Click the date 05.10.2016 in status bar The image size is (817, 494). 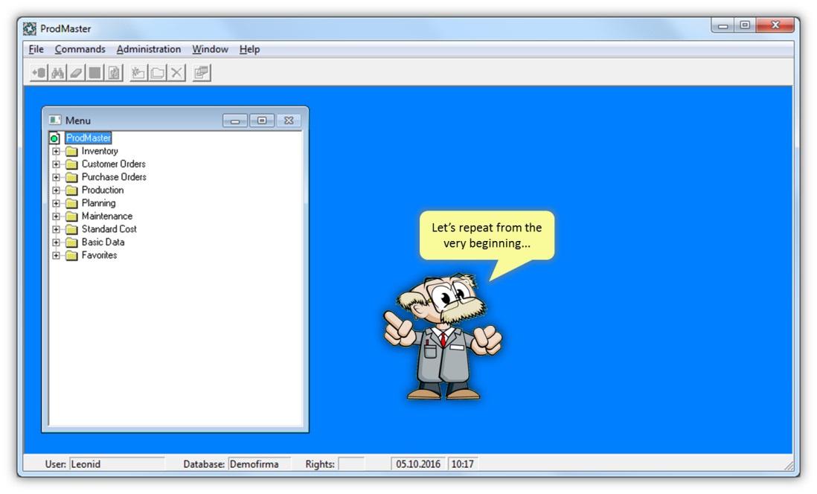pyautogui.click(x=418, y=463)
